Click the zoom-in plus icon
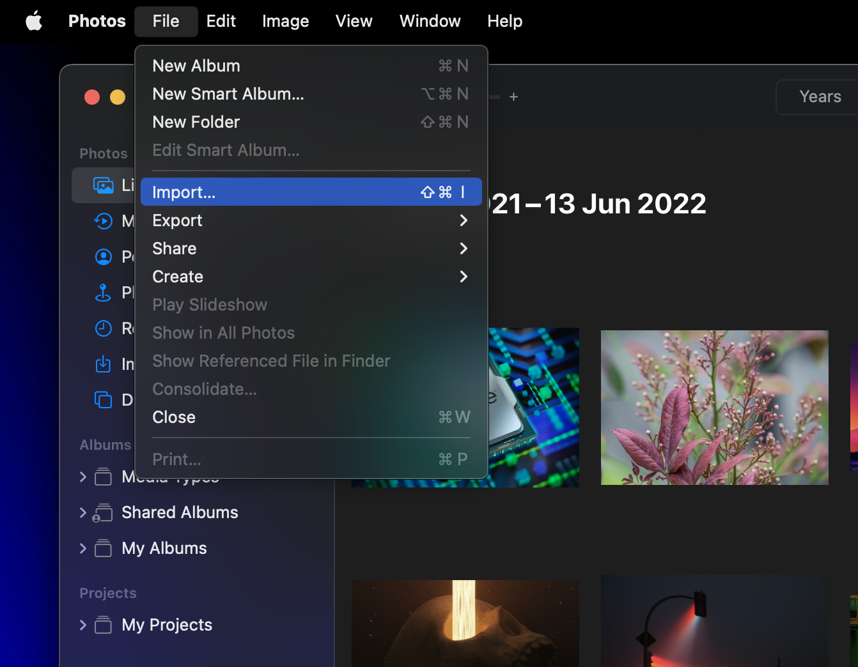Viewport: 858px width, 667px height. pos(513,97)
